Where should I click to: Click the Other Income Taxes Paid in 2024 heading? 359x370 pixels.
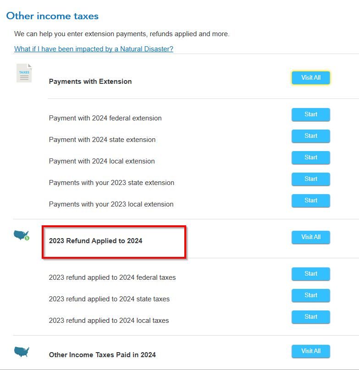point(102,355)
